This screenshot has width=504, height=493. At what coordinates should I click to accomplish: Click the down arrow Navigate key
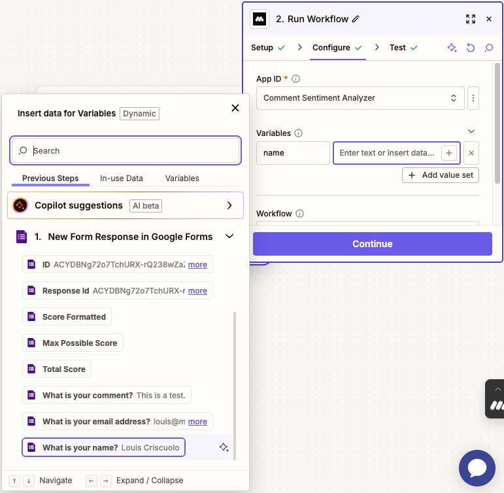(x=29, y=481)
